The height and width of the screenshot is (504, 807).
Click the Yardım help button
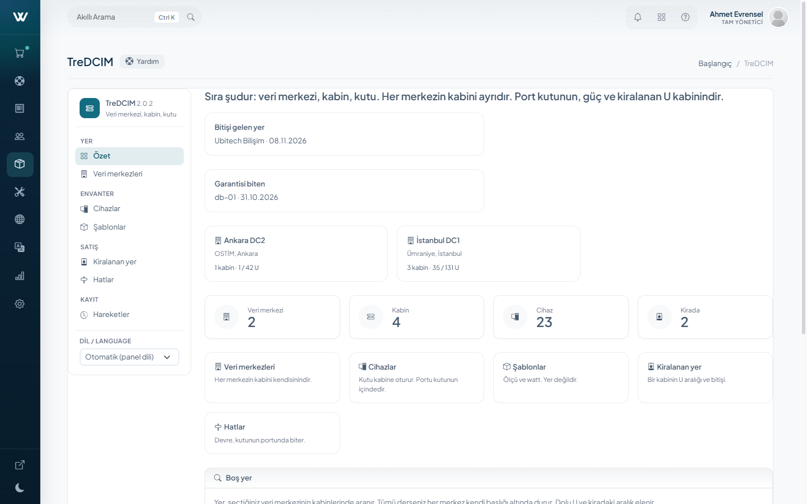click(142, 62)
